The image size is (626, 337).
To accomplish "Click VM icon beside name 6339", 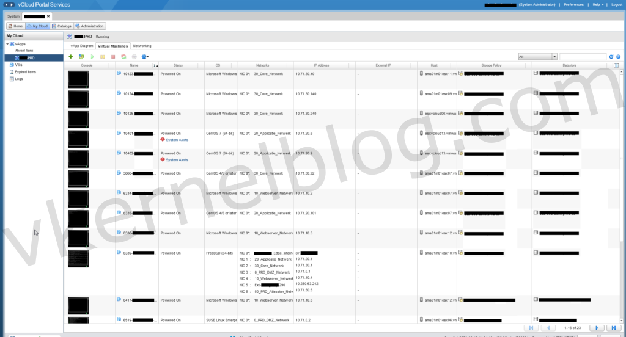I will click(x=119, y=253).
